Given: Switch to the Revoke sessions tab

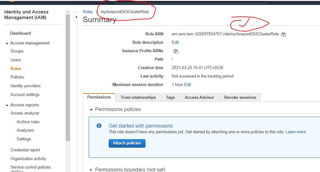Looking at the screenshot, I should [240, 97].
